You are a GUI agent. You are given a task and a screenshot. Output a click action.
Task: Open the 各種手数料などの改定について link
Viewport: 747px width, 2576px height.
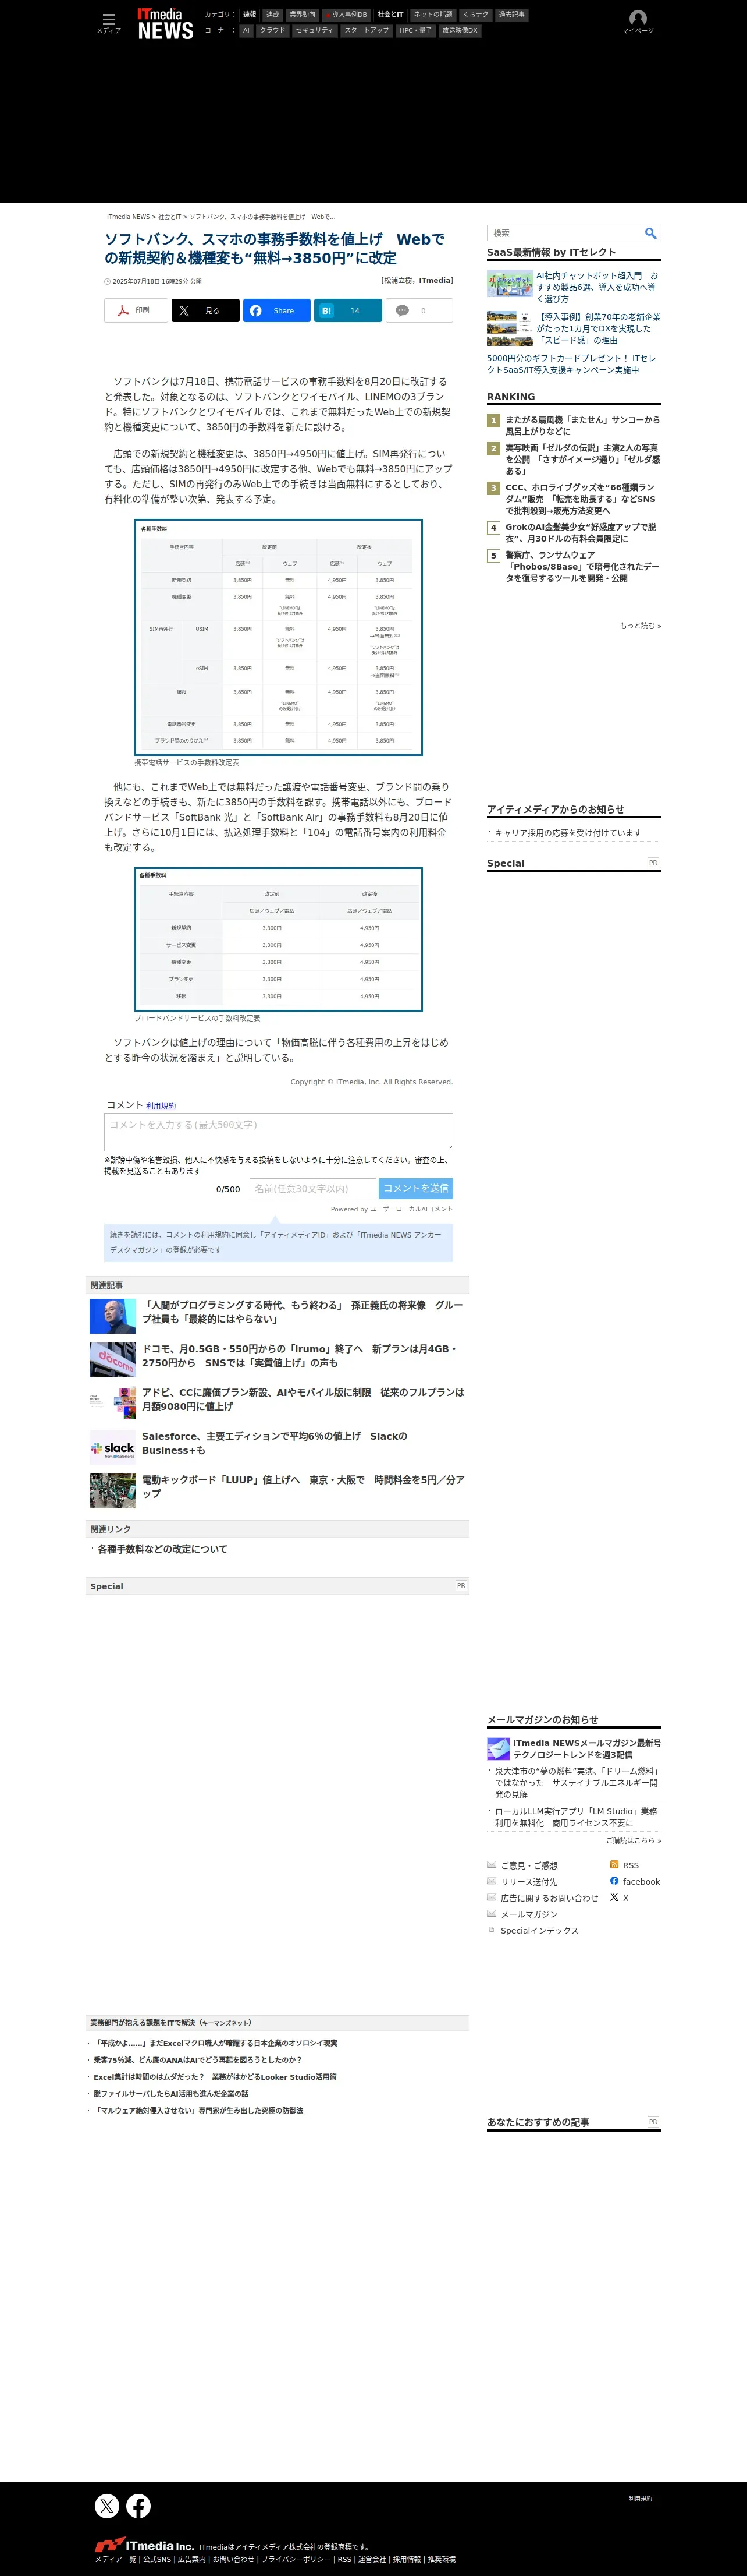click(162, 1549)
